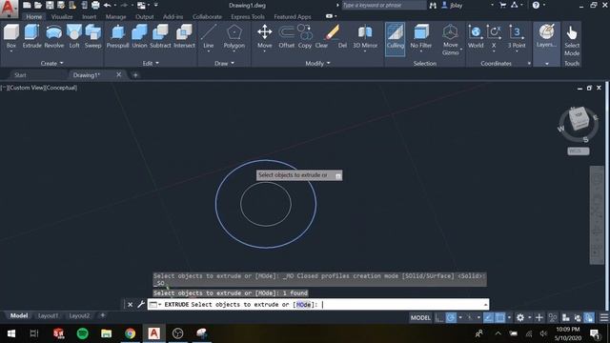
Task: Use the Union solid edit tool
Action: (139, 36)
